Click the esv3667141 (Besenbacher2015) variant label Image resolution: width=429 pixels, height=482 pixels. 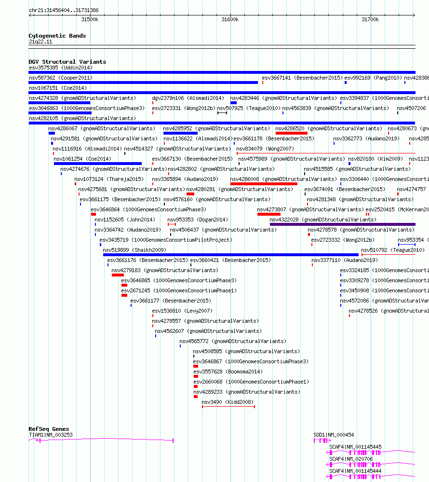[302, 78]
